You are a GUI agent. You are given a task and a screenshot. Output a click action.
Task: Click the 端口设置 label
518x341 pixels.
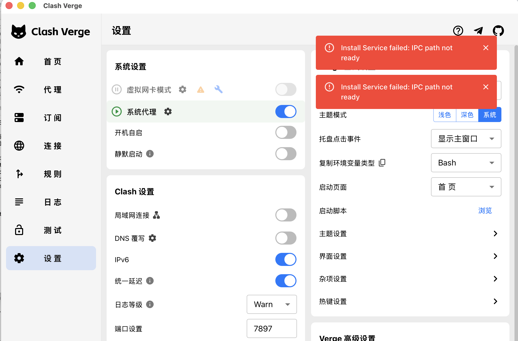(128, 329)
